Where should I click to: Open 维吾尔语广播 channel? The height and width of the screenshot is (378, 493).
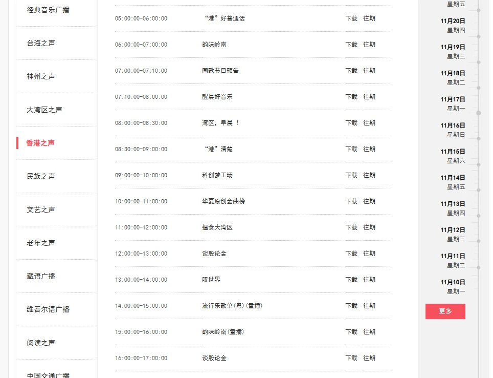coord(48,309)
